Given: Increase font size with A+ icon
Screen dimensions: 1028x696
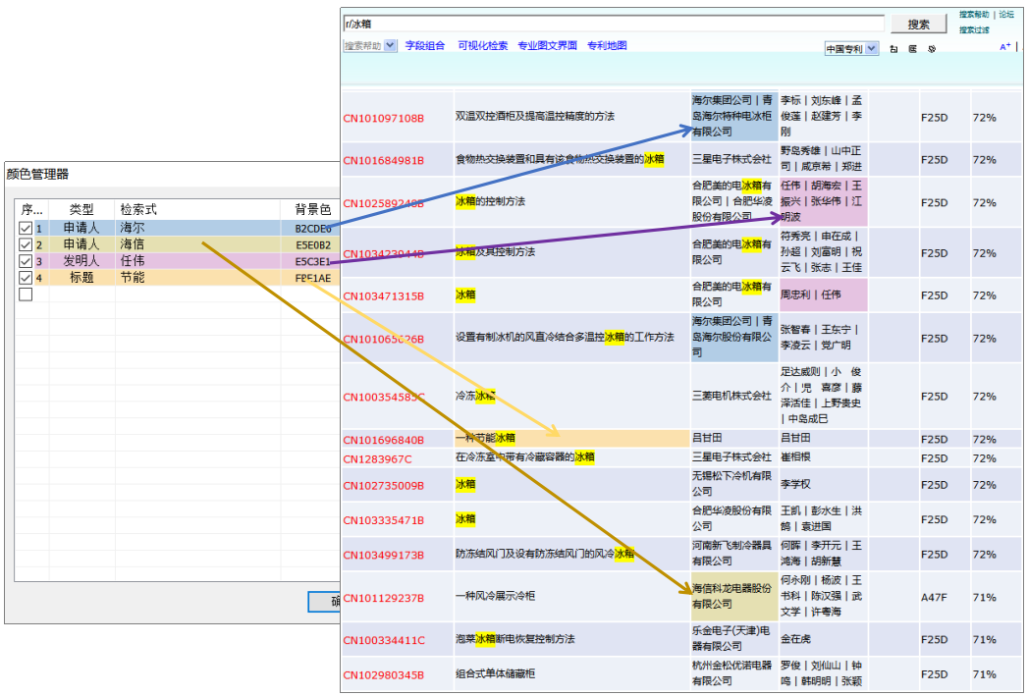Looking at the screenshot, I should click(x=1005, y=47).
